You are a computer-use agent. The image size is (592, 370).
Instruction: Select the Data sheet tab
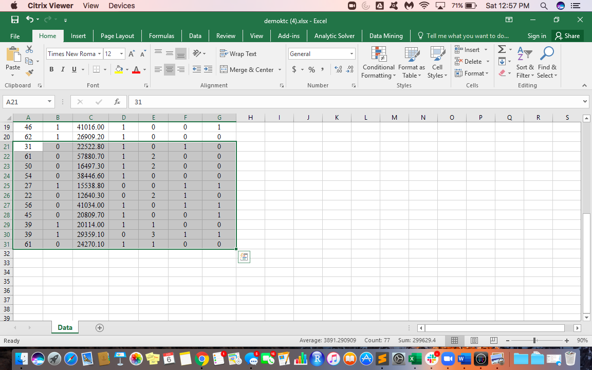click(65, 327)
